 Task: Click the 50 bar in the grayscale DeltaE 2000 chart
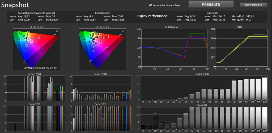click(x=204, y=95)
